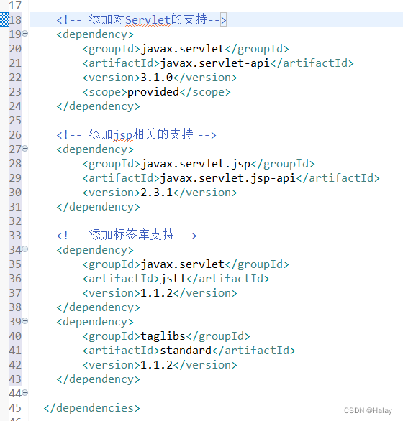403x421 pixels.
Task: Click the closing dependencies tag
Action: (x=91, y=408)
